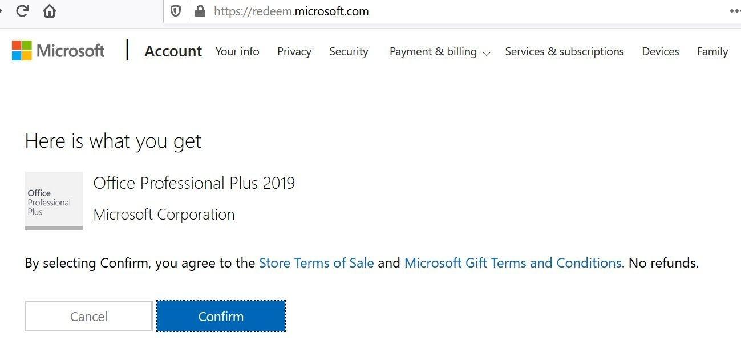This screenshot has width=741, height=344.
Task: Open the page actions ellipsis in address bar
Action: pyautogui.click(x=735, y=11)
